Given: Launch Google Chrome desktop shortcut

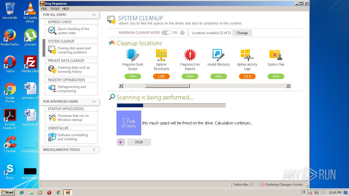Looking at the screenshot, I should [10, 93].
